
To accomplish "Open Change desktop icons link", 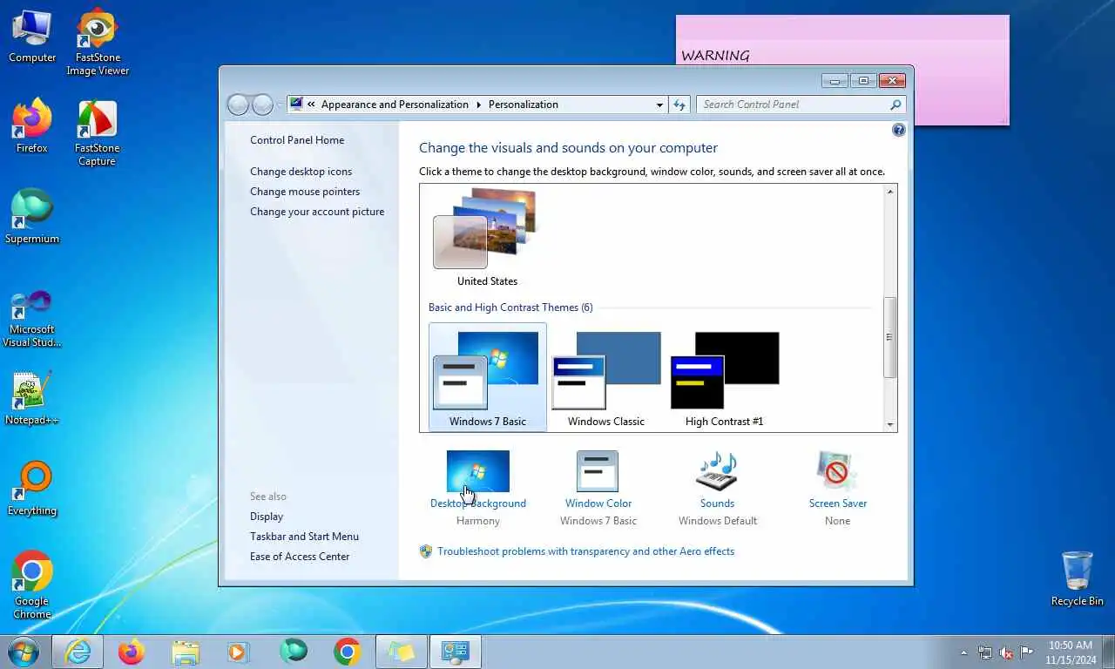I will [x=301, y=172].
